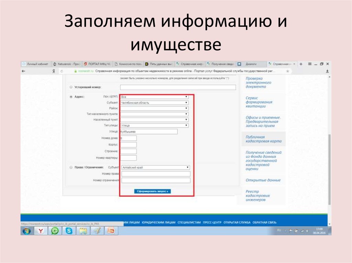Click the browser back arrow
The width and height of the screenshot is (352, 263).
pos(23,71)
